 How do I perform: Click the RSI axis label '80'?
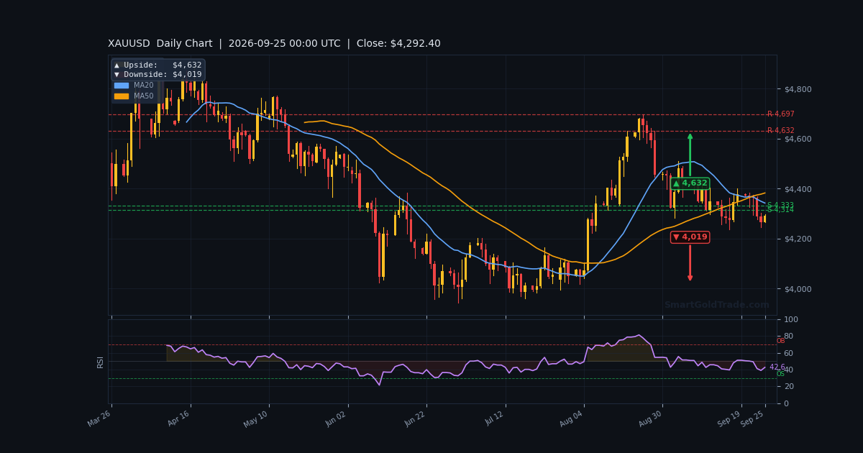coord(788,336)
